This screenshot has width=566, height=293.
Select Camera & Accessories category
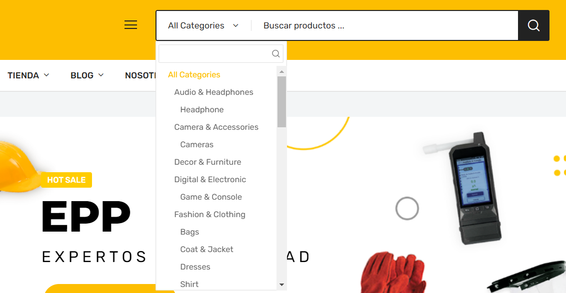pyautogui.click(x=216, y=127)
